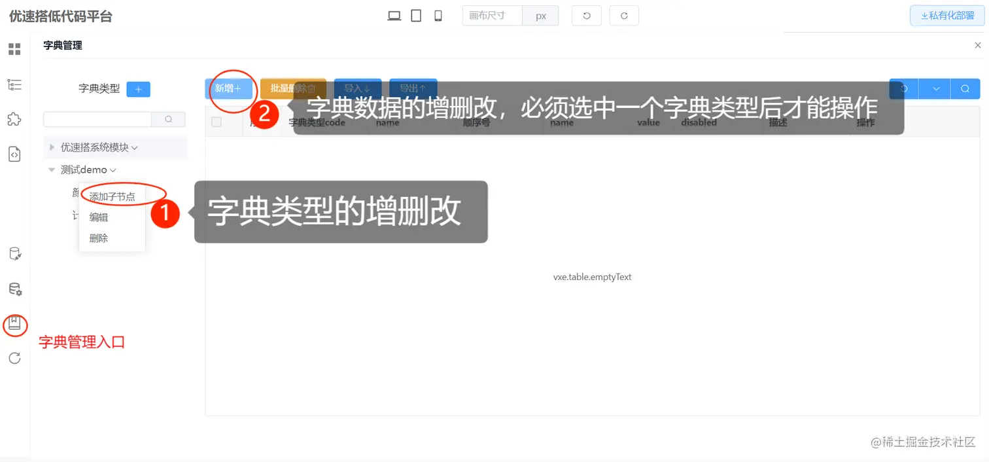The height and width of the screenshot is (462, 989).
Task: Open the dictionary management sidebar icon
Action: click(x=14, y=325)
